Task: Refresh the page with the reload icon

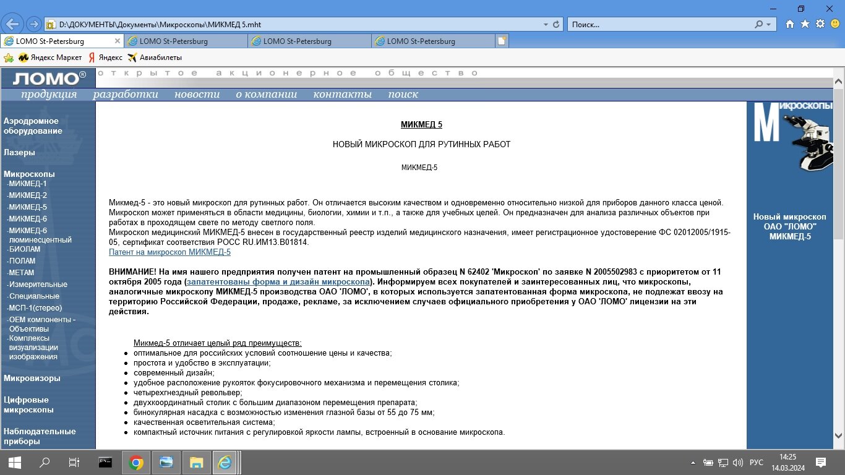Action: [556, 24]
